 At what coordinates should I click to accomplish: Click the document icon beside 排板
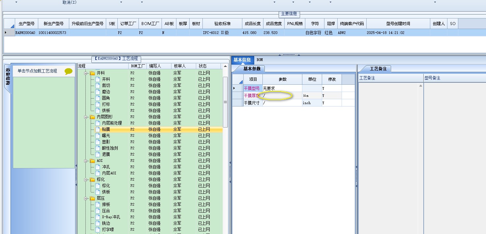click(98, 204)
